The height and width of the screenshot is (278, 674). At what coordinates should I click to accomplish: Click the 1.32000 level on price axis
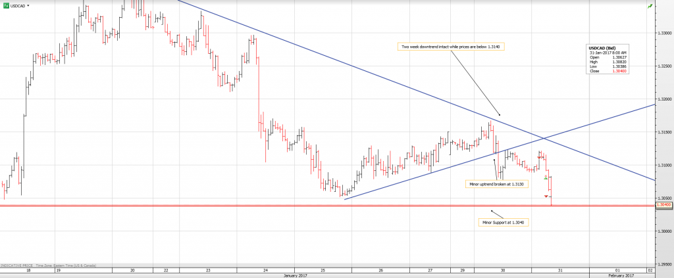(x=663, y=99)
